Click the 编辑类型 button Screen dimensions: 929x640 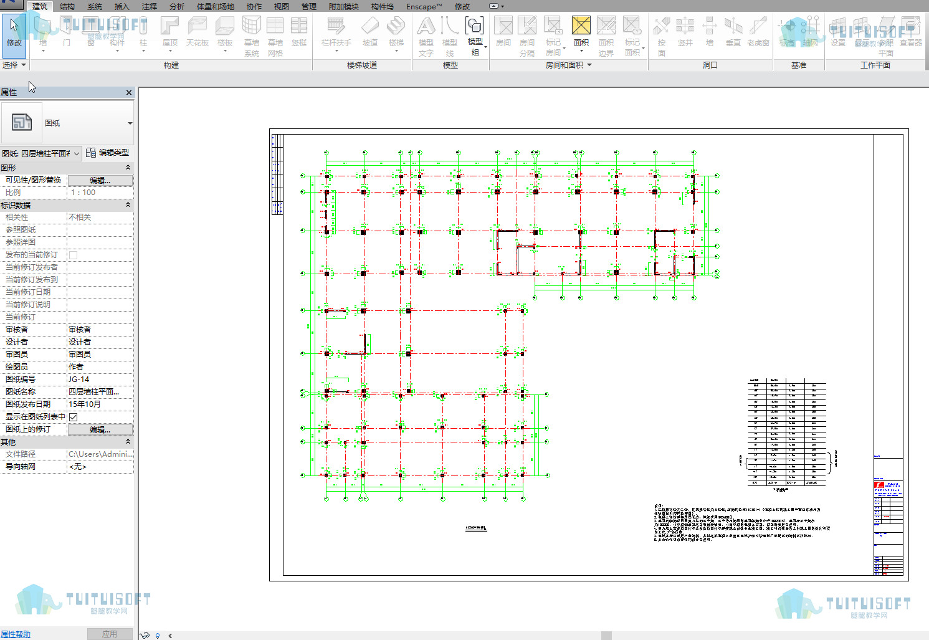point(108,153)
